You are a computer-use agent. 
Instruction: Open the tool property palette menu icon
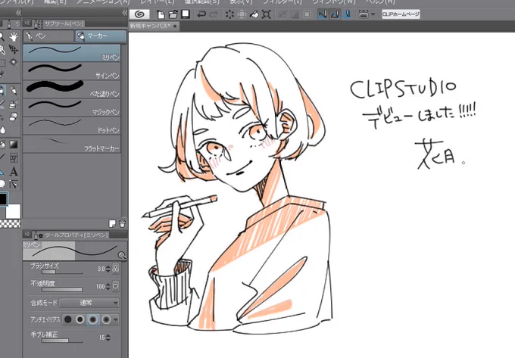pyautogui.click(x=27, y=235)
